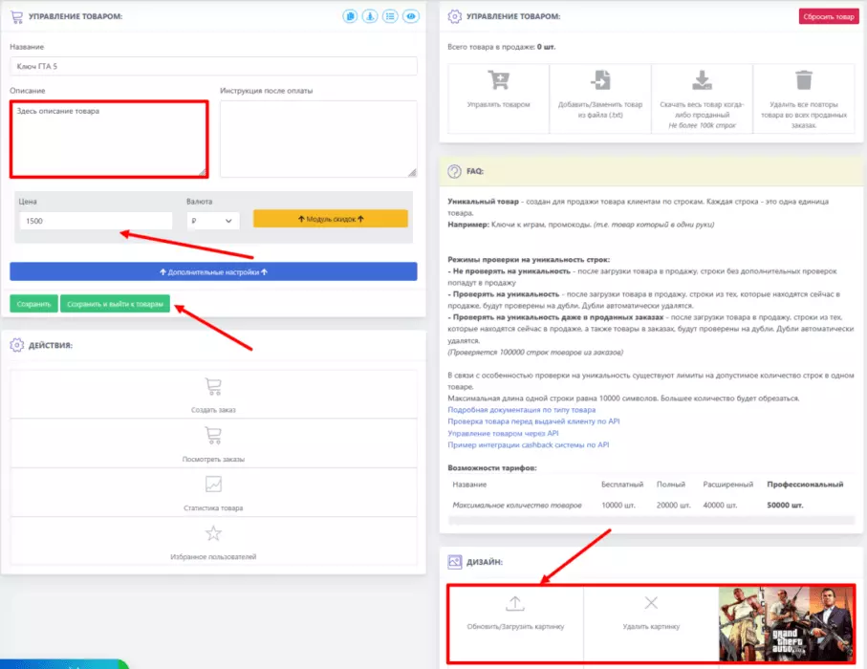Click the eye preview icon
Image resolution: width=867 pixels, height=669 pixels.
411,16
